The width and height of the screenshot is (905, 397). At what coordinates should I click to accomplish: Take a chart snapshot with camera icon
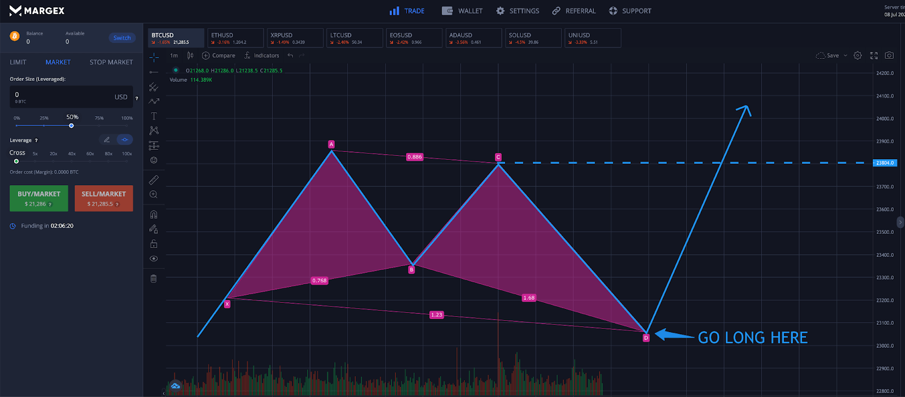click(889, 55)
